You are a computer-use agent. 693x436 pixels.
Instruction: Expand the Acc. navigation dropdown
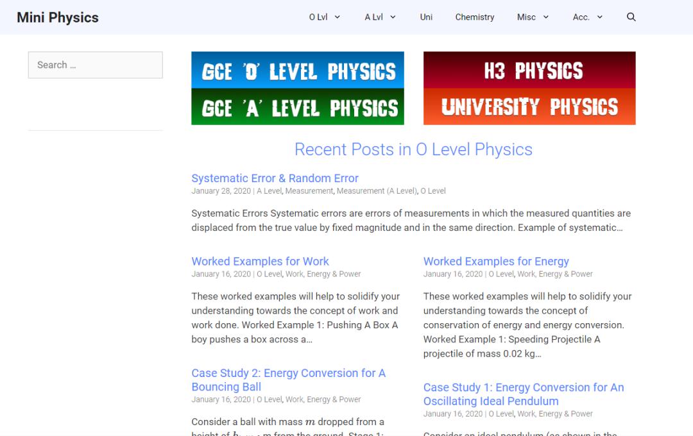(587, 17)
